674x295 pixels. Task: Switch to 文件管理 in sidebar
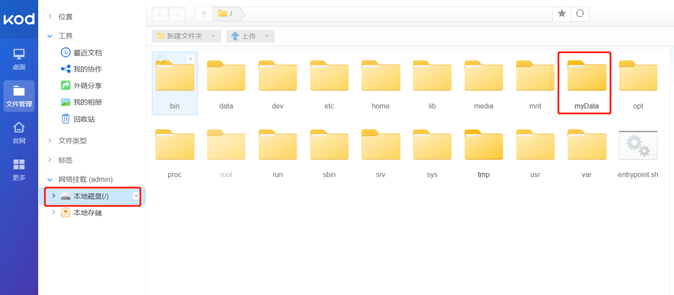(x=19, y=96)
